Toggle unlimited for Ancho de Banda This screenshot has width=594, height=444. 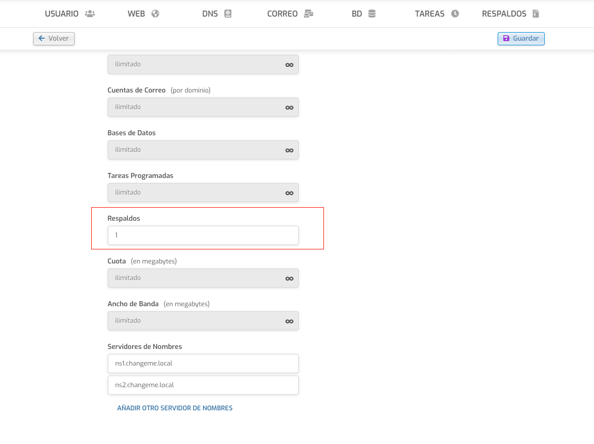coord(289,321)
